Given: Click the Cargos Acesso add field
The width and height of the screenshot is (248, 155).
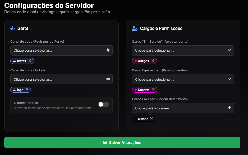Looking at the screenshot, I should click(x=178, y=108).
